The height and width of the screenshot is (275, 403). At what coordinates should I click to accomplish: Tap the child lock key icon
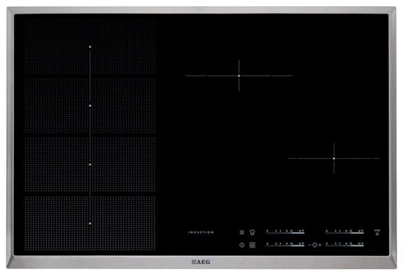tap(242, 232)
